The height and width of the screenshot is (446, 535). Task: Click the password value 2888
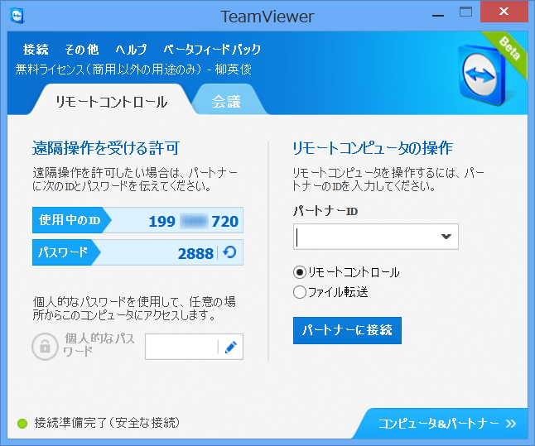click(195, 253)
